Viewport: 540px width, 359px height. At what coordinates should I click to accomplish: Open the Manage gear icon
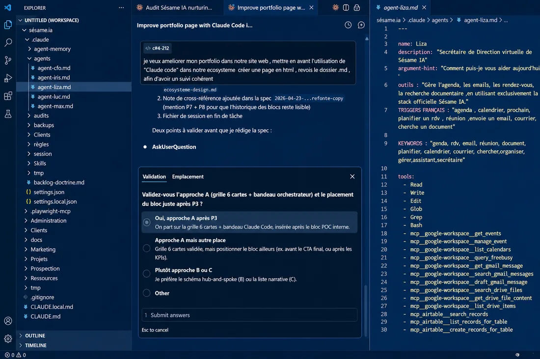8,339
